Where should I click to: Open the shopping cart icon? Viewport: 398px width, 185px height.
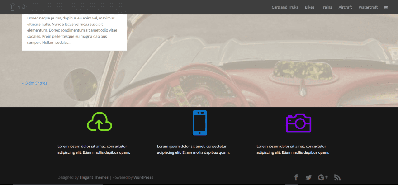pyautogui.click(x=385, y=7)
